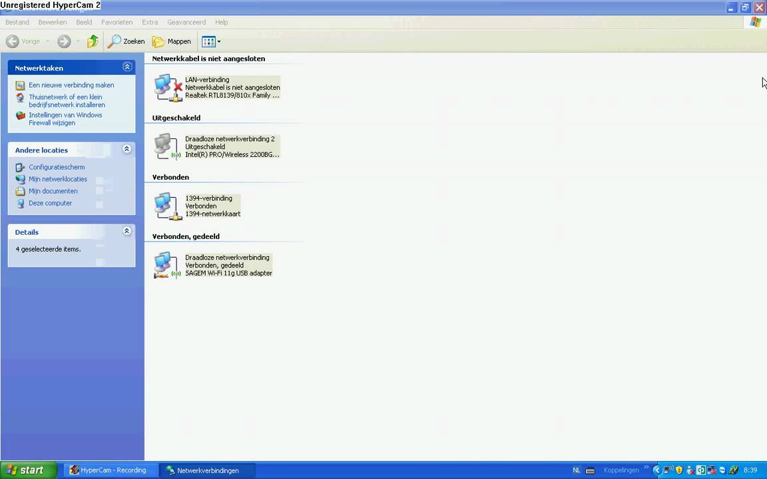767x479 pixels.
Task: Click the Windows Firewall icon
Action: coord(20,115)
